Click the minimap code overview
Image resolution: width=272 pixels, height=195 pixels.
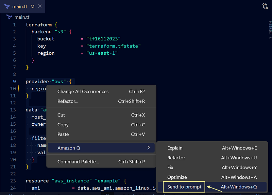(270, 30)
